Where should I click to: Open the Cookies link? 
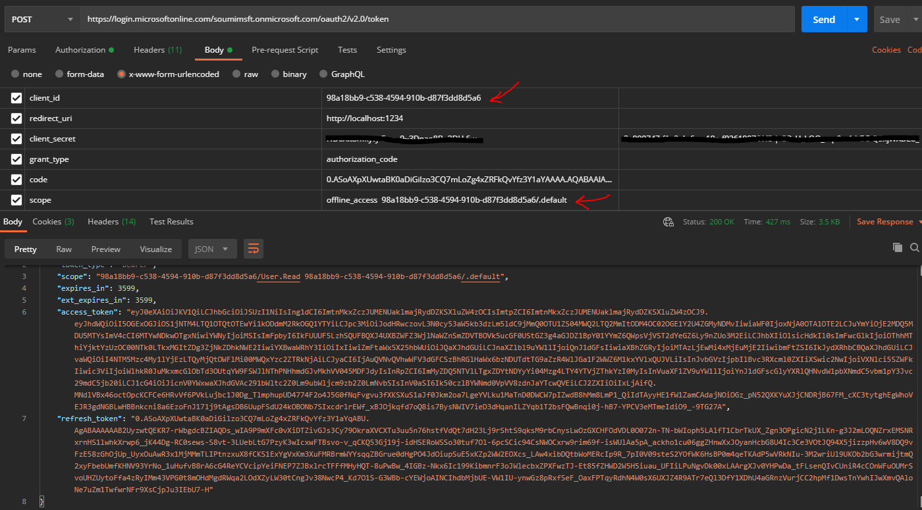(x=886, y=50)
